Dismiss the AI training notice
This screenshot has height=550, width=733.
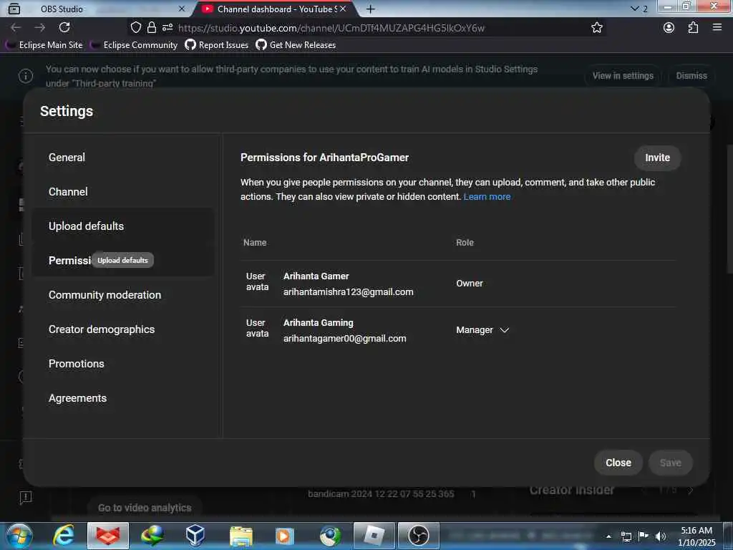(691, 76)
